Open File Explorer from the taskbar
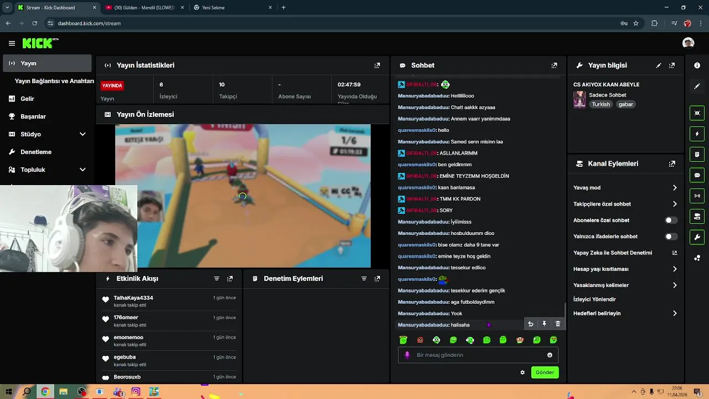709x399 pixels. [63, 392]
